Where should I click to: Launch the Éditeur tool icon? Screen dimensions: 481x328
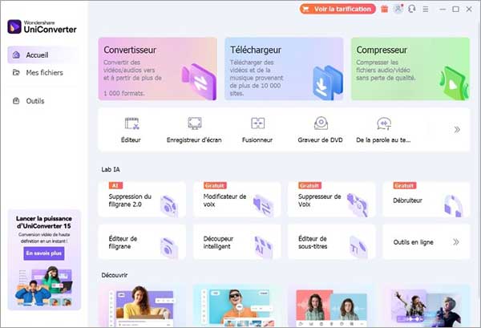[131, 124]
